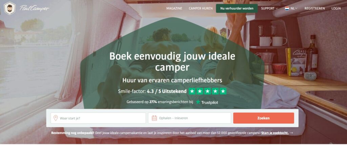Expand the SUPPORT dropdown menu
The image size is (347, 145).
tap(269, 8)
